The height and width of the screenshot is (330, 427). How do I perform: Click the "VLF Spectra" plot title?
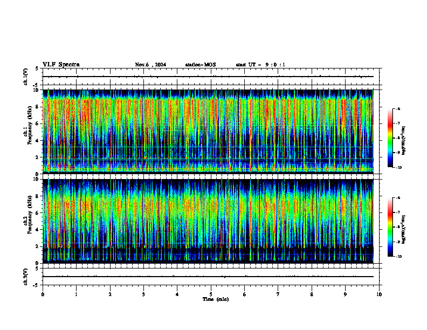click(61, 64)
